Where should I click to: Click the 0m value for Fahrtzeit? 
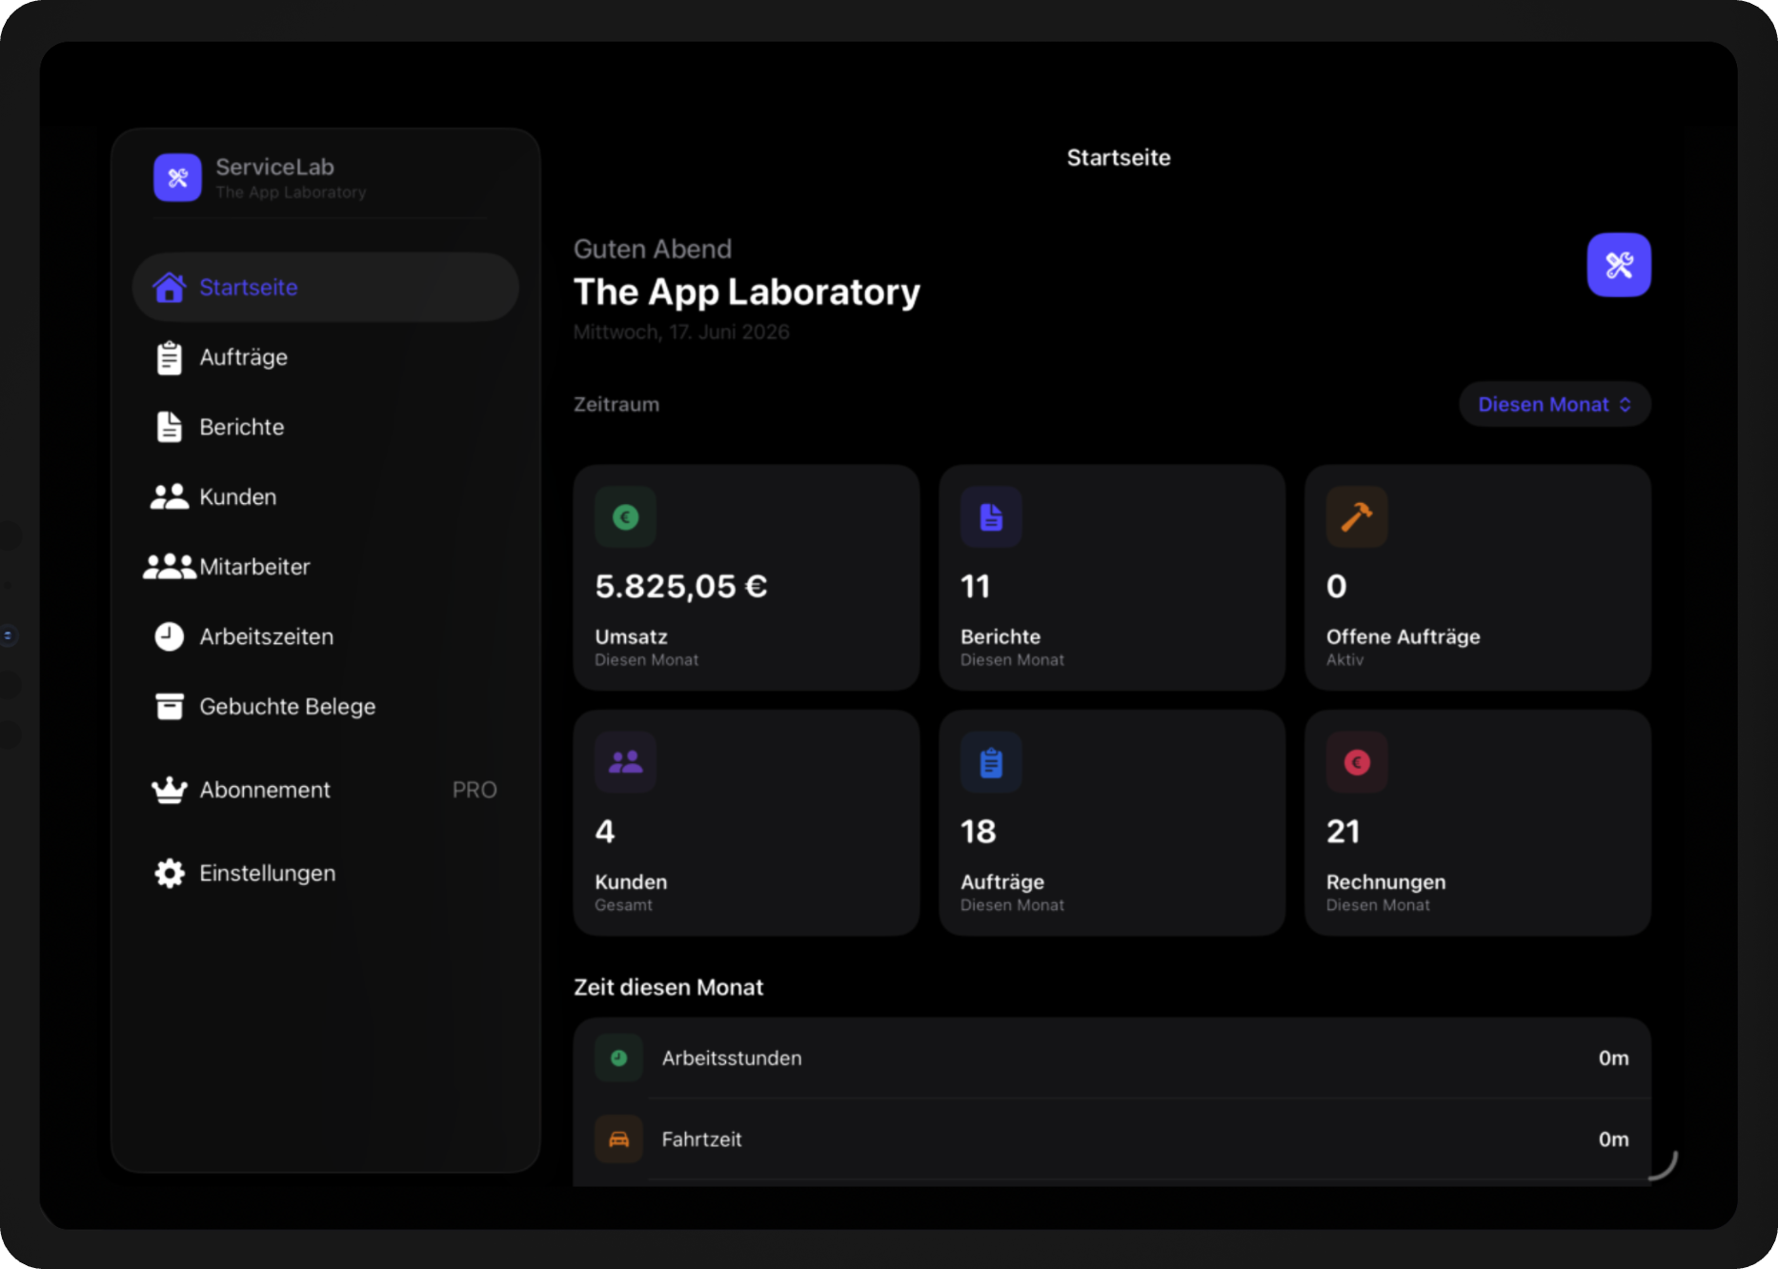(1613, 1139)
